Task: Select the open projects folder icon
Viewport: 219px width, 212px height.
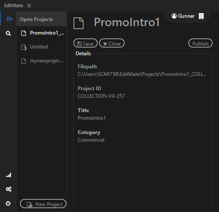Action: pos(10,19)
